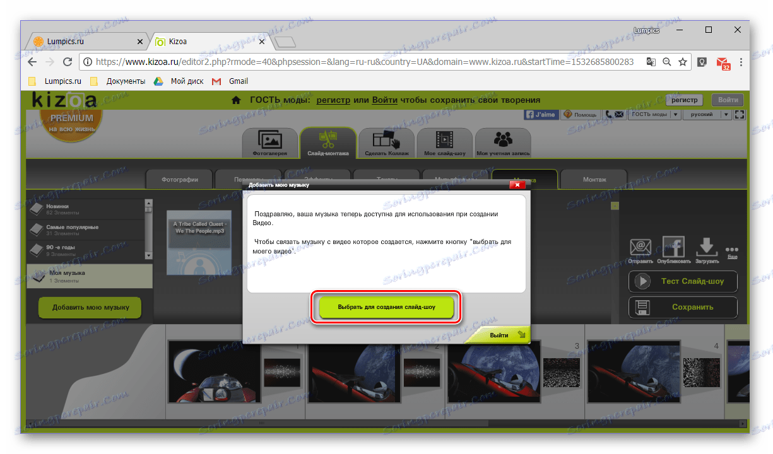Click transition thumbnail after slide 4
This screenshot has height=454, width=773.
pos(701,371)
